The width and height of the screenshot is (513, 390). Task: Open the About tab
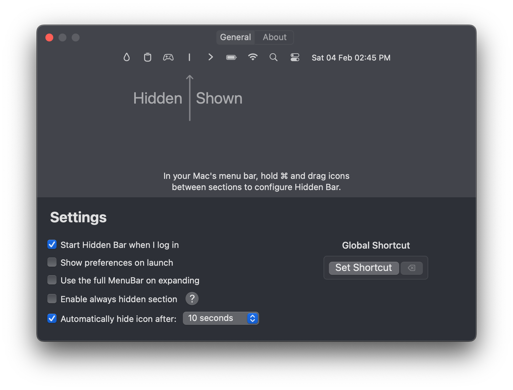pyautogui.click(x=275, y=37)
